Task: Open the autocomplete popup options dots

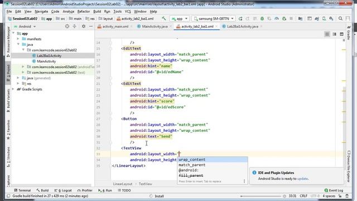Action: click(244, 181)
